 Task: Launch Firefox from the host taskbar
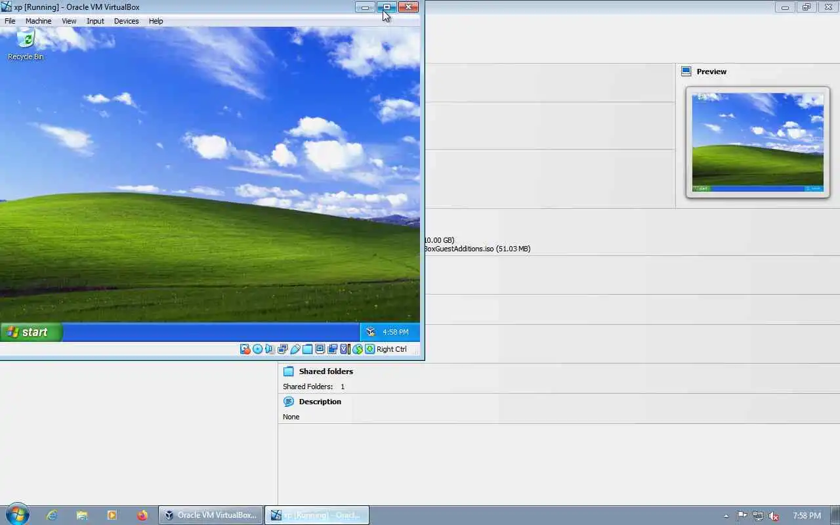(x=142, y=515)
